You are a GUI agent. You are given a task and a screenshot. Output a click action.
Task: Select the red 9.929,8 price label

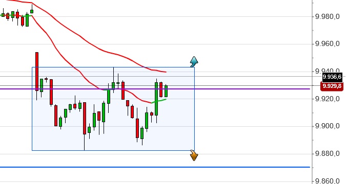332,86
